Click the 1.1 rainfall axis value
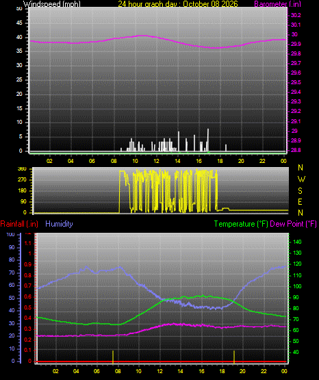The height and width of the screenshot is (380, 319). [28, 243]
